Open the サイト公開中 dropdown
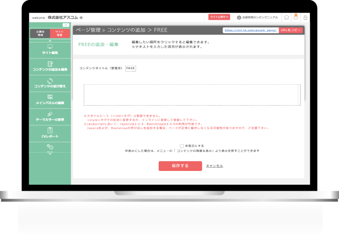The height and width of the screenshot is (243, 339). [219, 17]
